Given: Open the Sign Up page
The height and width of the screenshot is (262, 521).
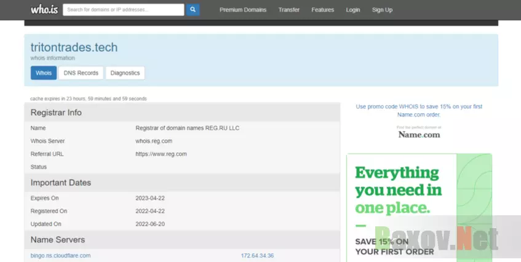Looking at the screenshot, I should pos(382,10).
